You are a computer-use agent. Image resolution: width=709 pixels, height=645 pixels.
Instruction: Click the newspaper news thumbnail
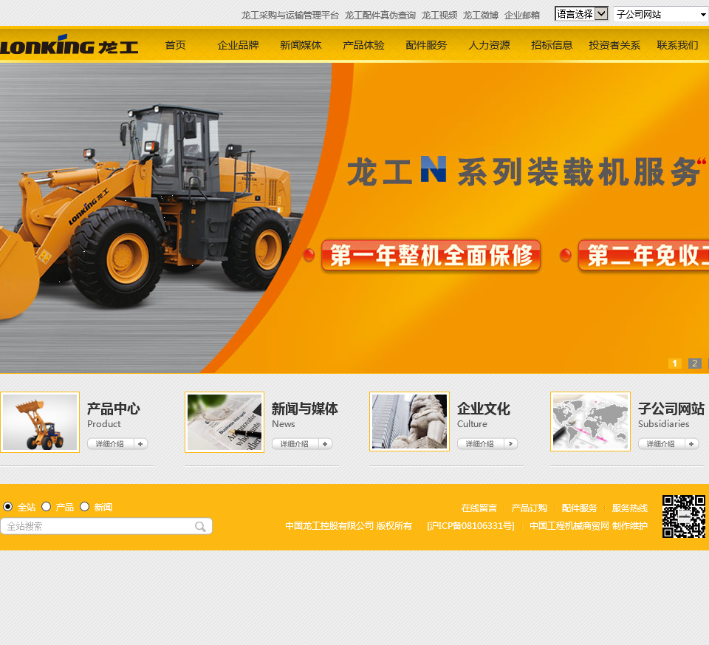pyautogui.click(x=225, y=422)
